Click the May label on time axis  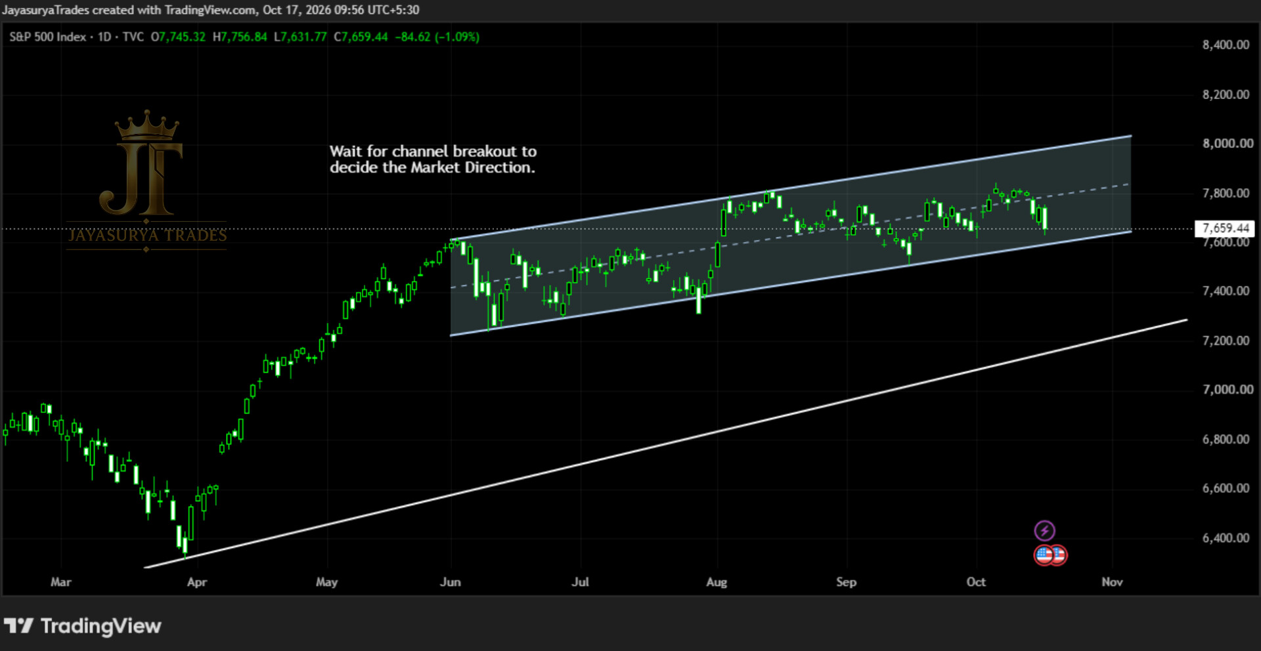coord(326,582)
